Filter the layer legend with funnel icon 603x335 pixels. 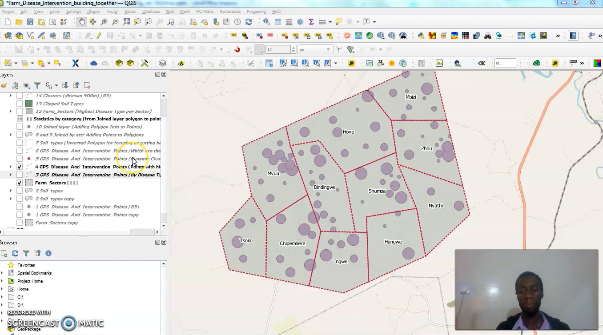click(37, 85)
